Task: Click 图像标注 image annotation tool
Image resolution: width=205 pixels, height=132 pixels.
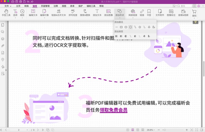Action: pos(171,13)
